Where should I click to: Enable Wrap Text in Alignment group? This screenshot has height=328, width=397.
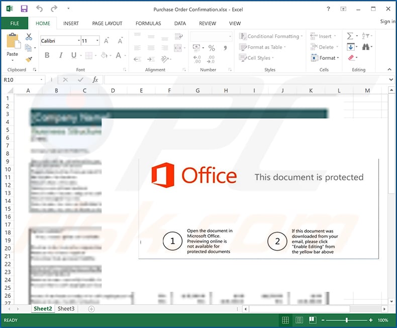[179, 37]
